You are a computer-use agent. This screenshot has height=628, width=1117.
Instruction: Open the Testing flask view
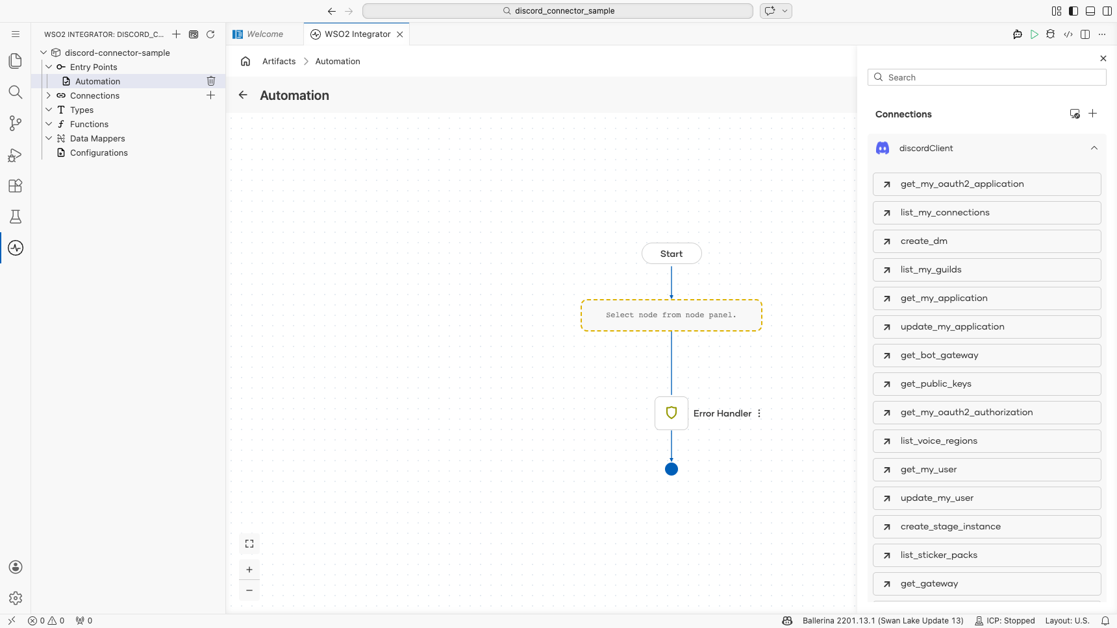[16, 217]
